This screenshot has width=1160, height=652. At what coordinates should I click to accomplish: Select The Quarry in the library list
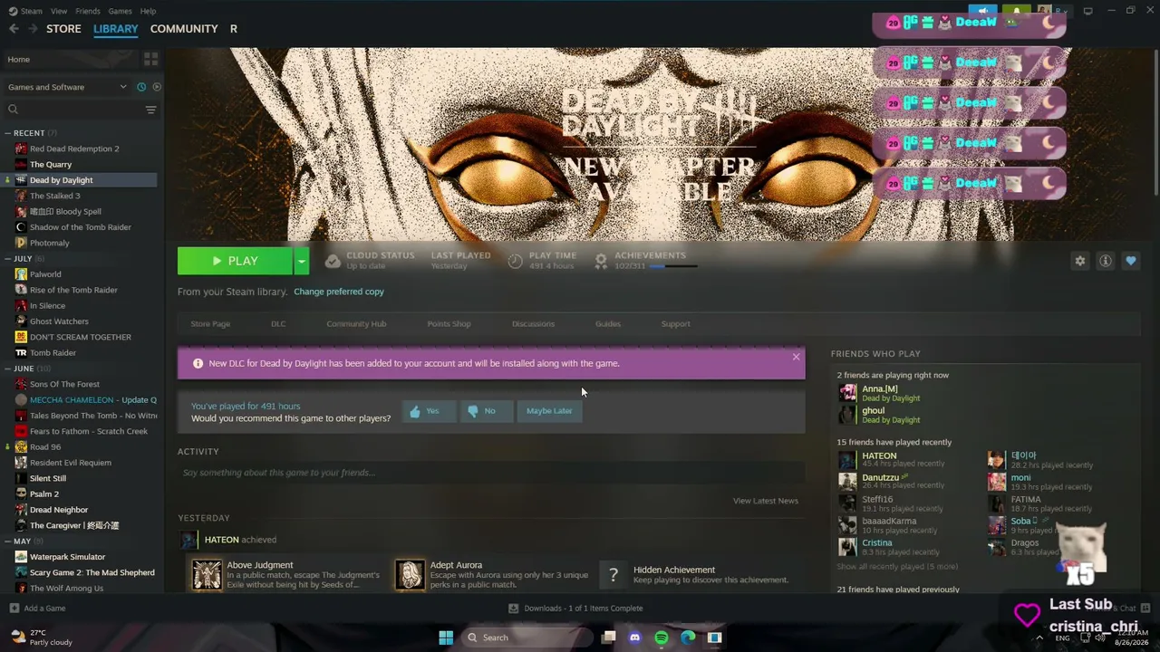click(x=51, y=165)
